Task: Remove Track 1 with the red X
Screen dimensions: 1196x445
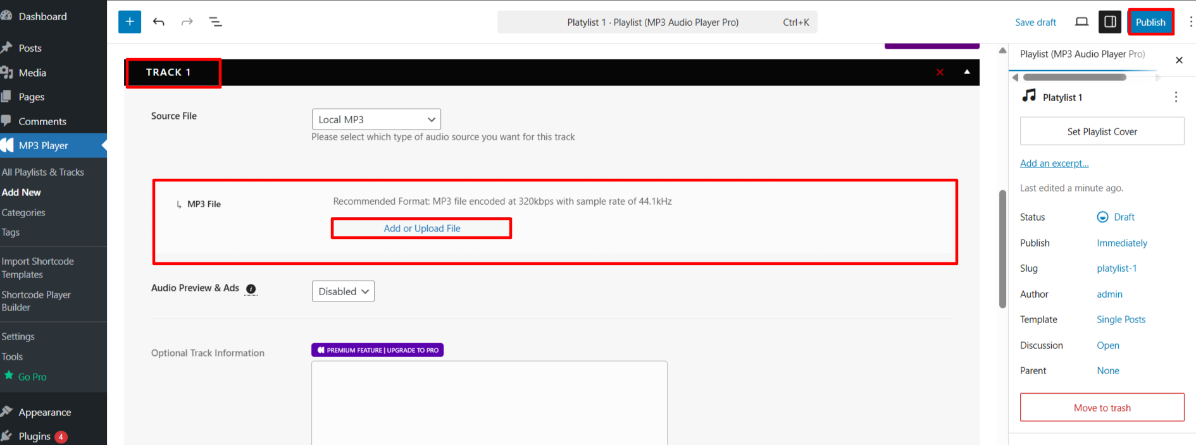Action: tap(940, 72)
